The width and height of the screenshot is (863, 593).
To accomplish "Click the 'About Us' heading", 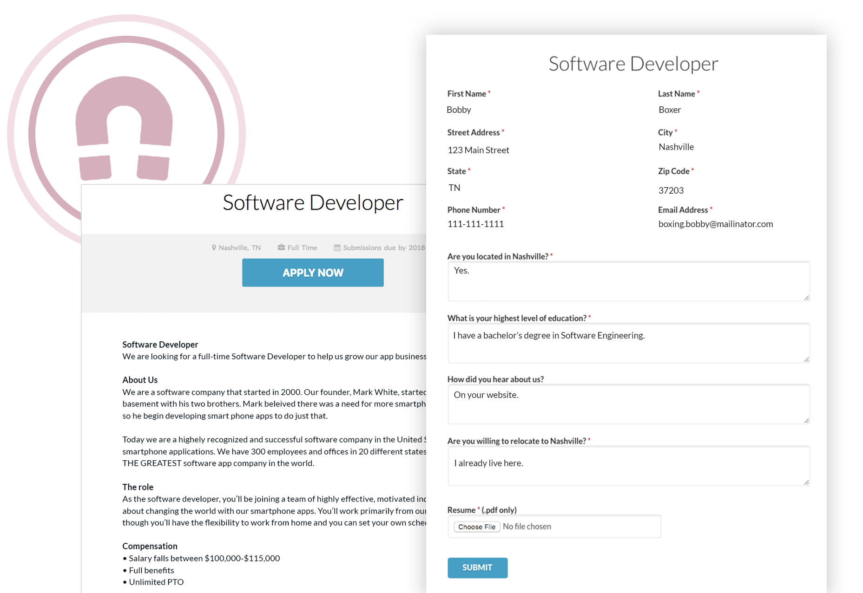I will point(140,380).
